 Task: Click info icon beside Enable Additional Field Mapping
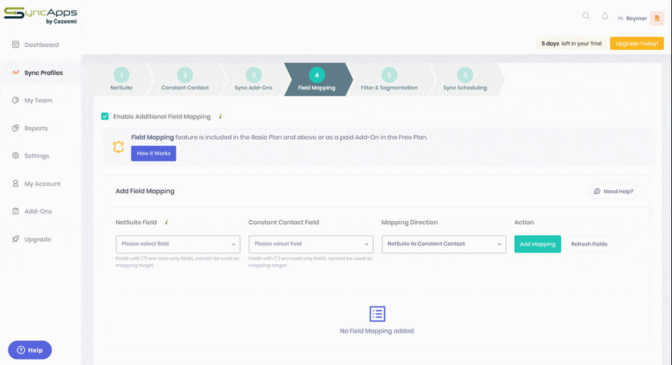pos(220,116)
